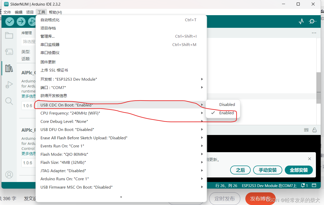Open the 工具 menu
324x205 pixels.
coord(41,12)
